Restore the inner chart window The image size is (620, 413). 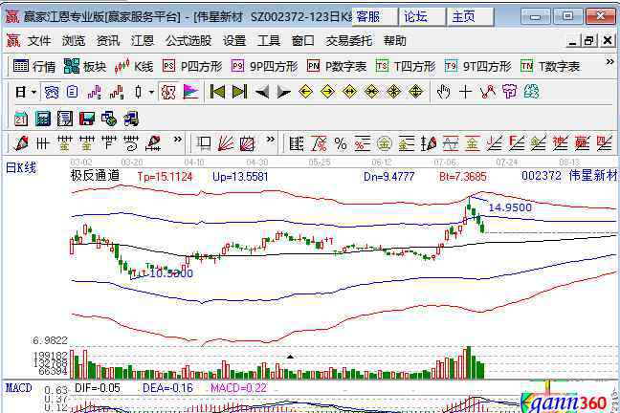[x=589, y=40]
